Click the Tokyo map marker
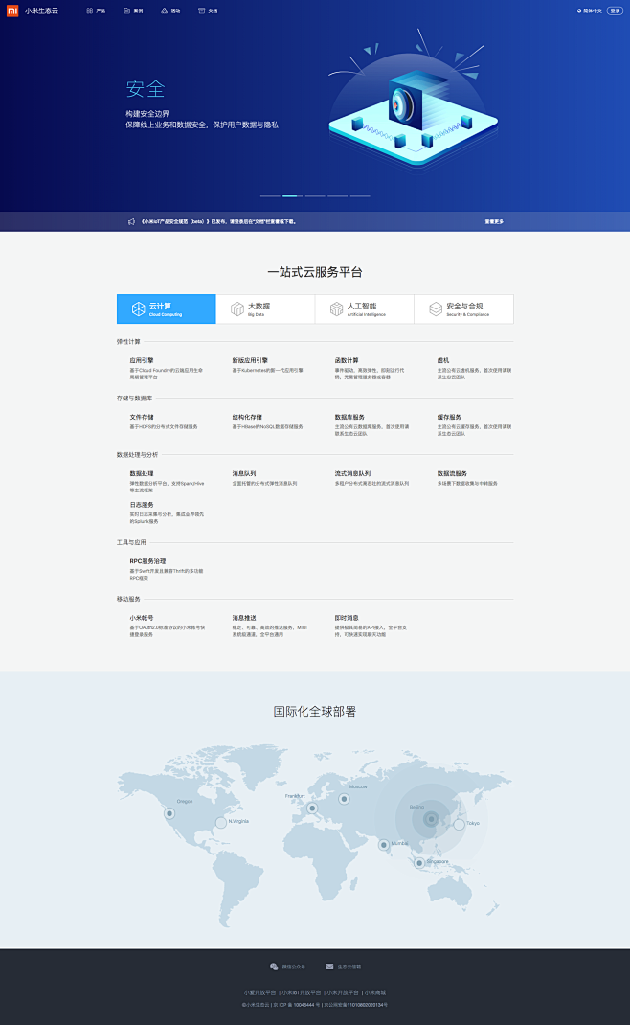Viewport: 630px width, 1025px height. coord(460,825)
